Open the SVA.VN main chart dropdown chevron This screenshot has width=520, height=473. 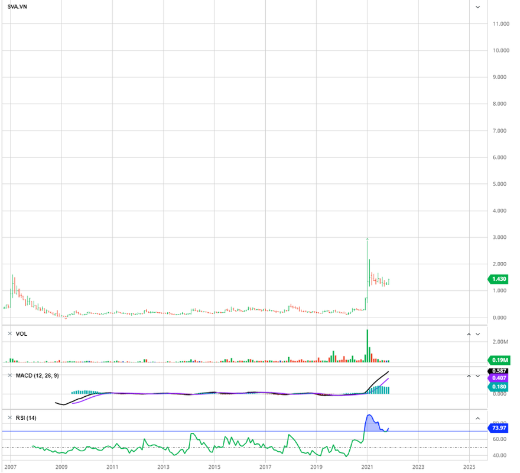pyautogui.click(x=477, y=7)
